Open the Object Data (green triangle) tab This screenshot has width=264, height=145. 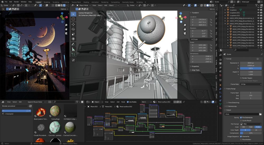coord(220,104)
